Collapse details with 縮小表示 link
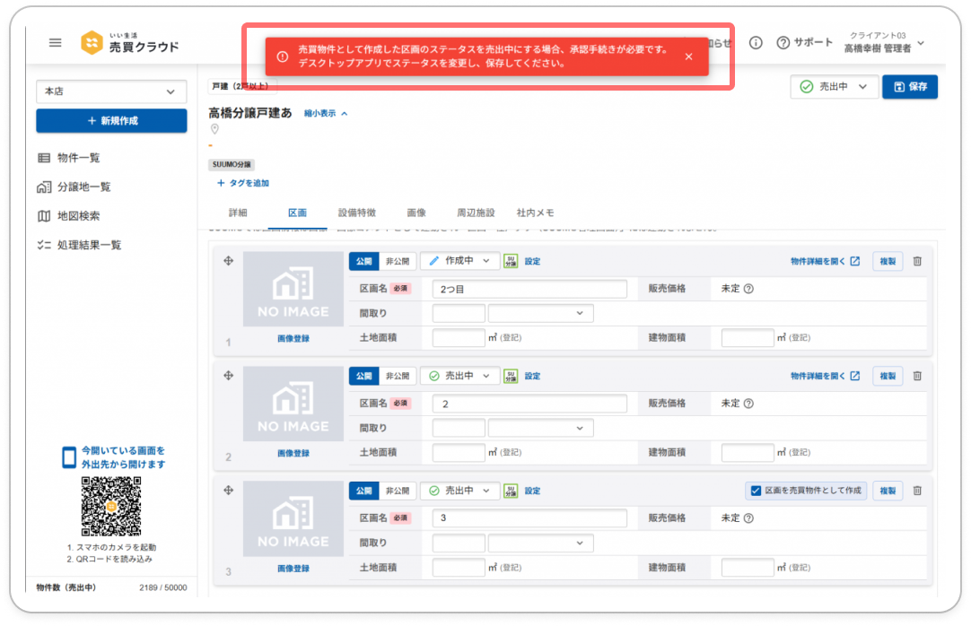The height and width of the screenshot is (626, 971). pyautogui.click(x=326, y=113)
